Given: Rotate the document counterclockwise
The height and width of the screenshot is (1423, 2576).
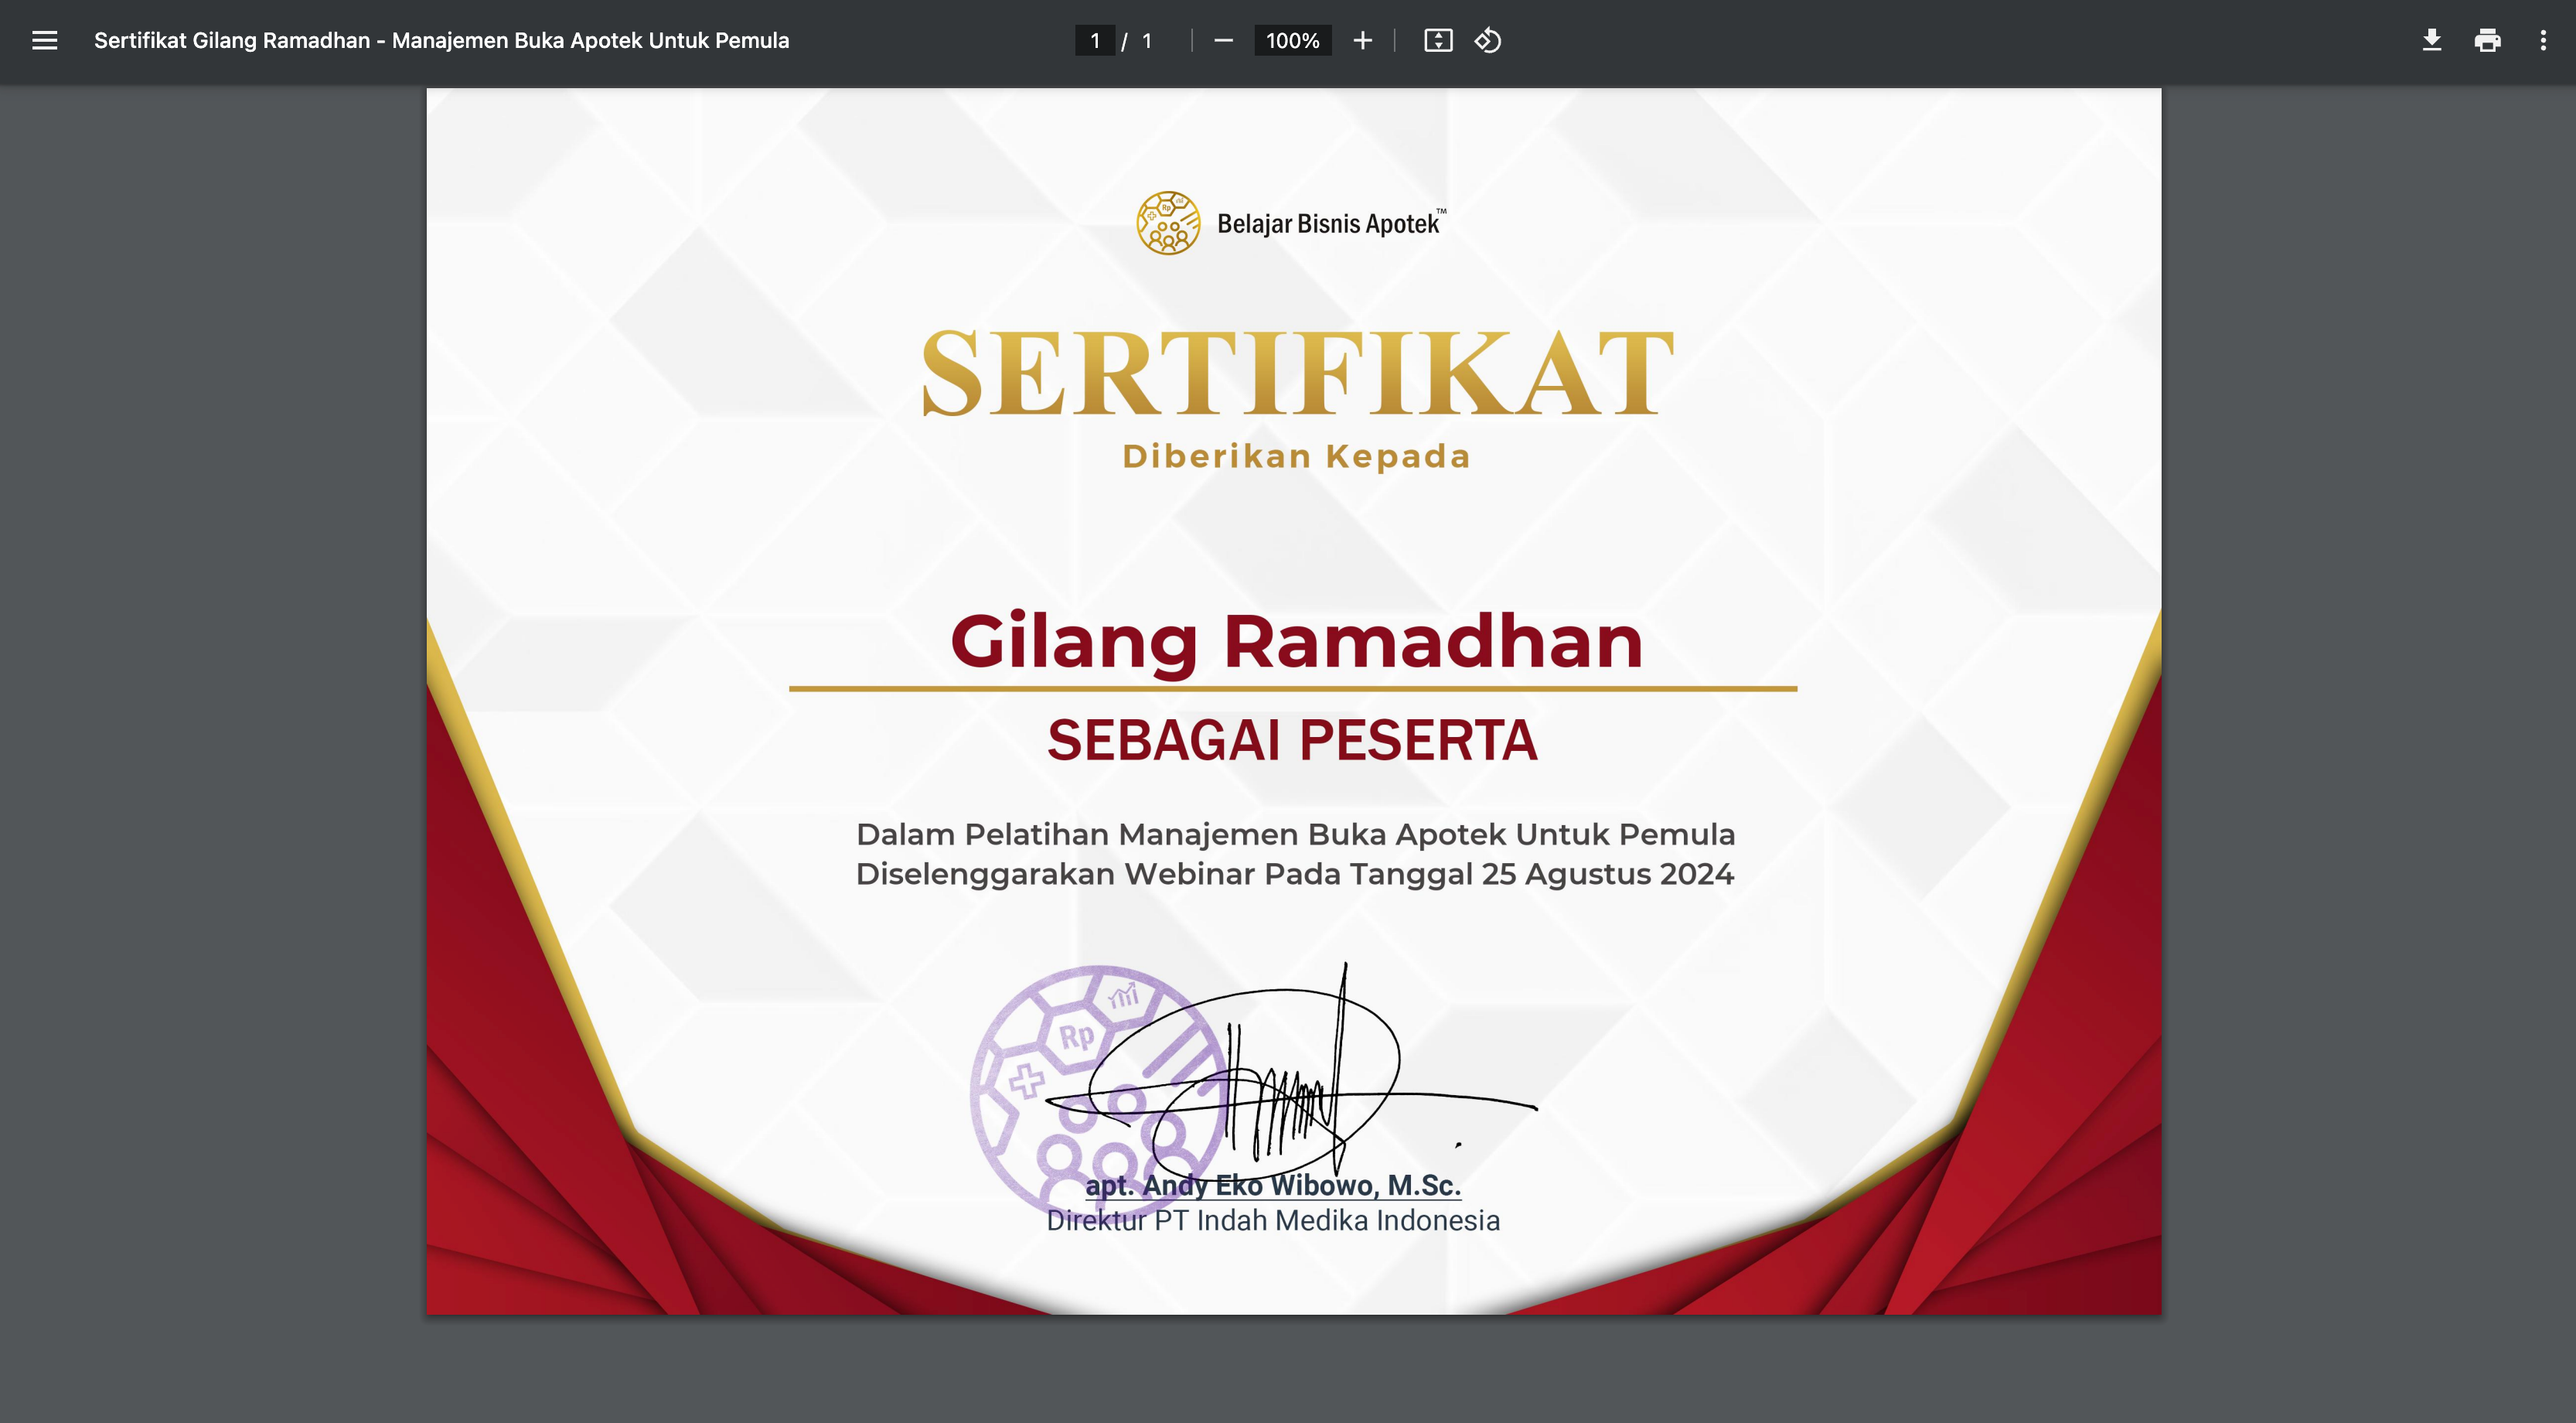Looking at the screenshot, I should 1488,41.
